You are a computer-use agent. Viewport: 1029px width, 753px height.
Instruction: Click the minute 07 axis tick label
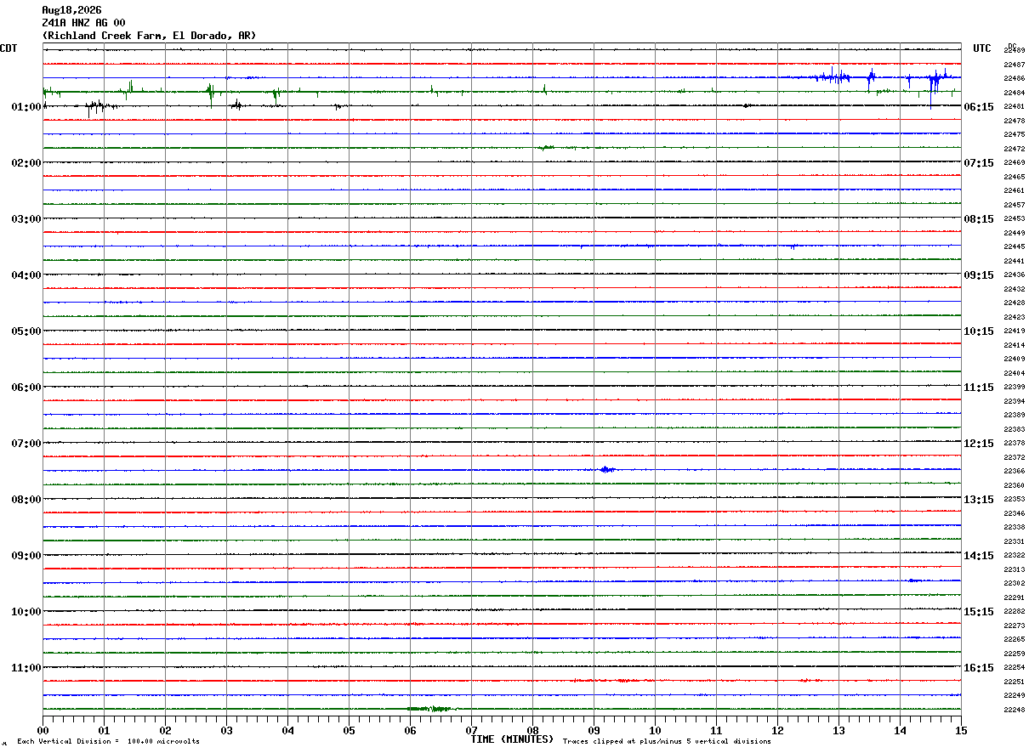471,730
